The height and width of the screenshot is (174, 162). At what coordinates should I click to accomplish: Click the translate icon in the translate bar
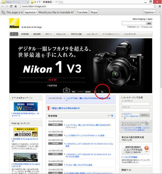(x=3, y=12)
